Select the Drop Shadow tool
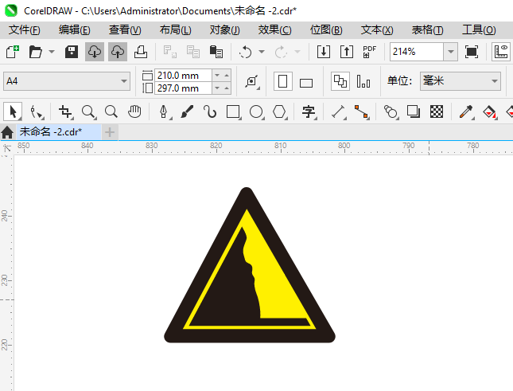Screen dimensions: 513x391 pyautogui.click(x=414, y=111)
